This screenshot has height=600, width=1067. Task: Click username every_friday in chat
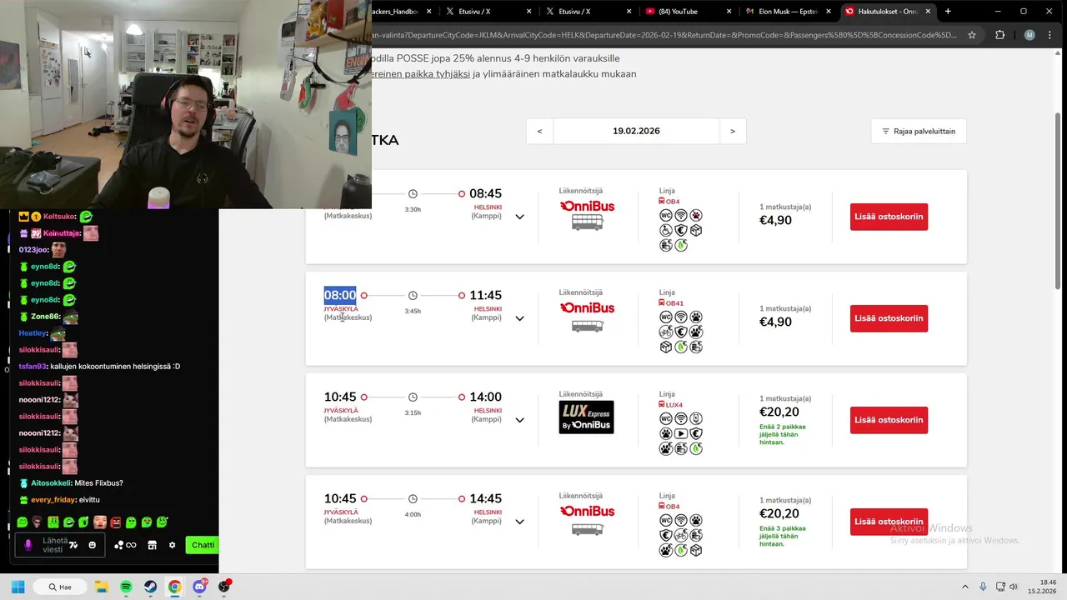53,499
